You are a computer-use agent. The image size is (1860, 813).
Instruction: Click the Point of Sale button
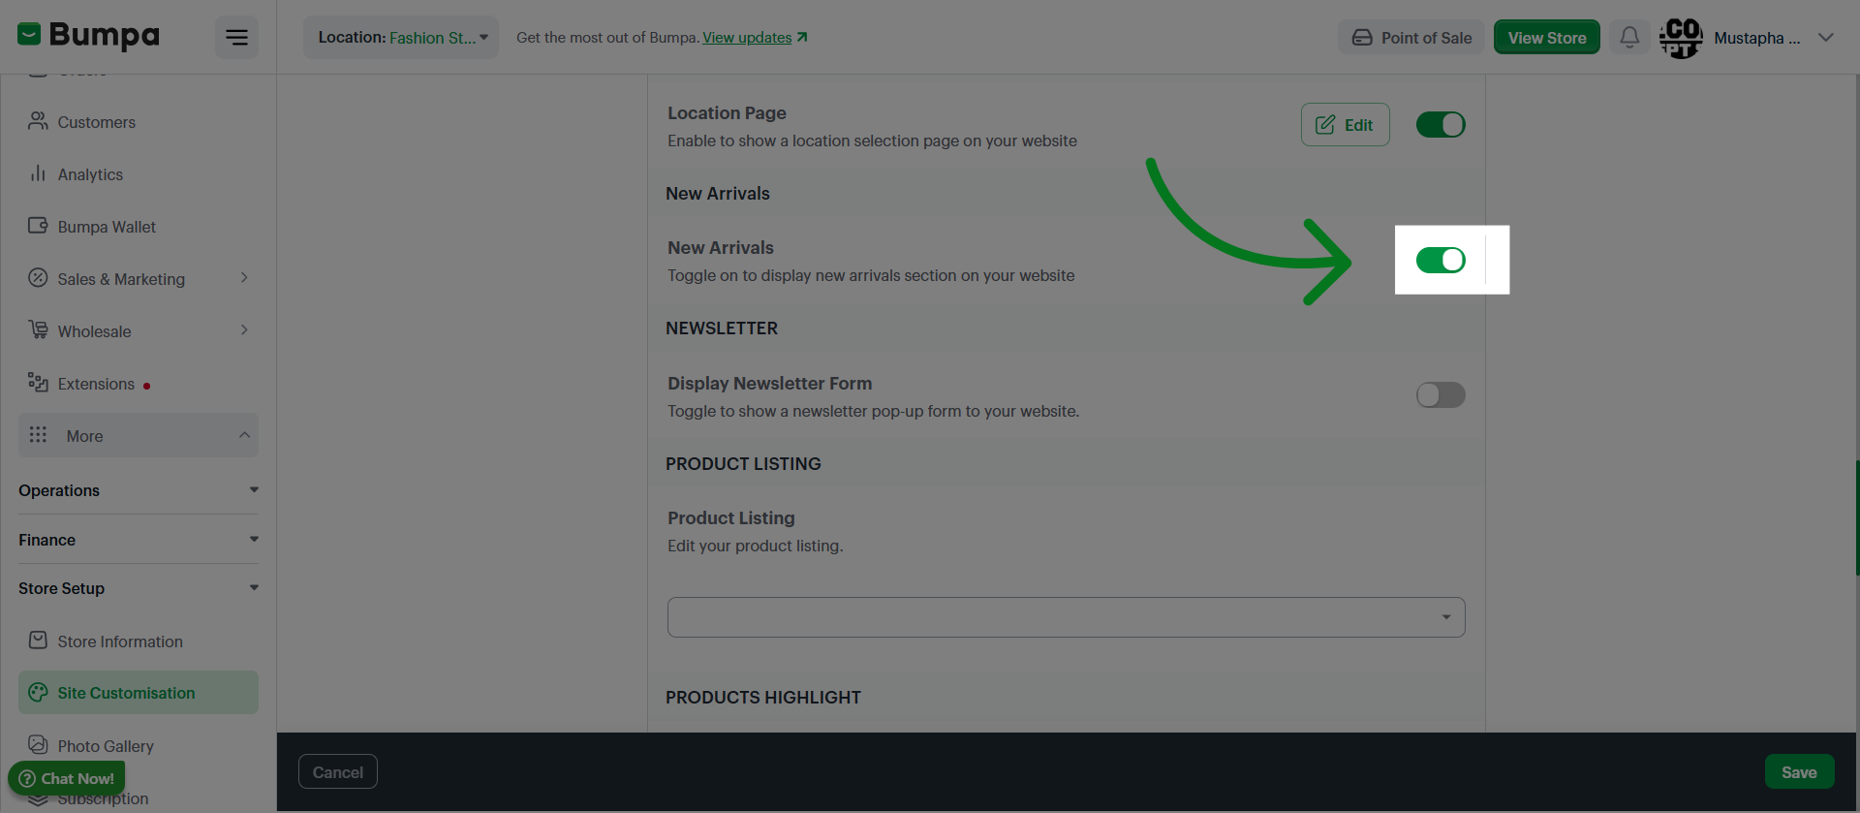(x=1411, y=37)
